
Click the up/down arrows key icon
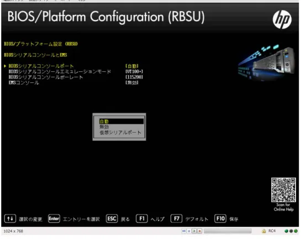coord(10,218)
